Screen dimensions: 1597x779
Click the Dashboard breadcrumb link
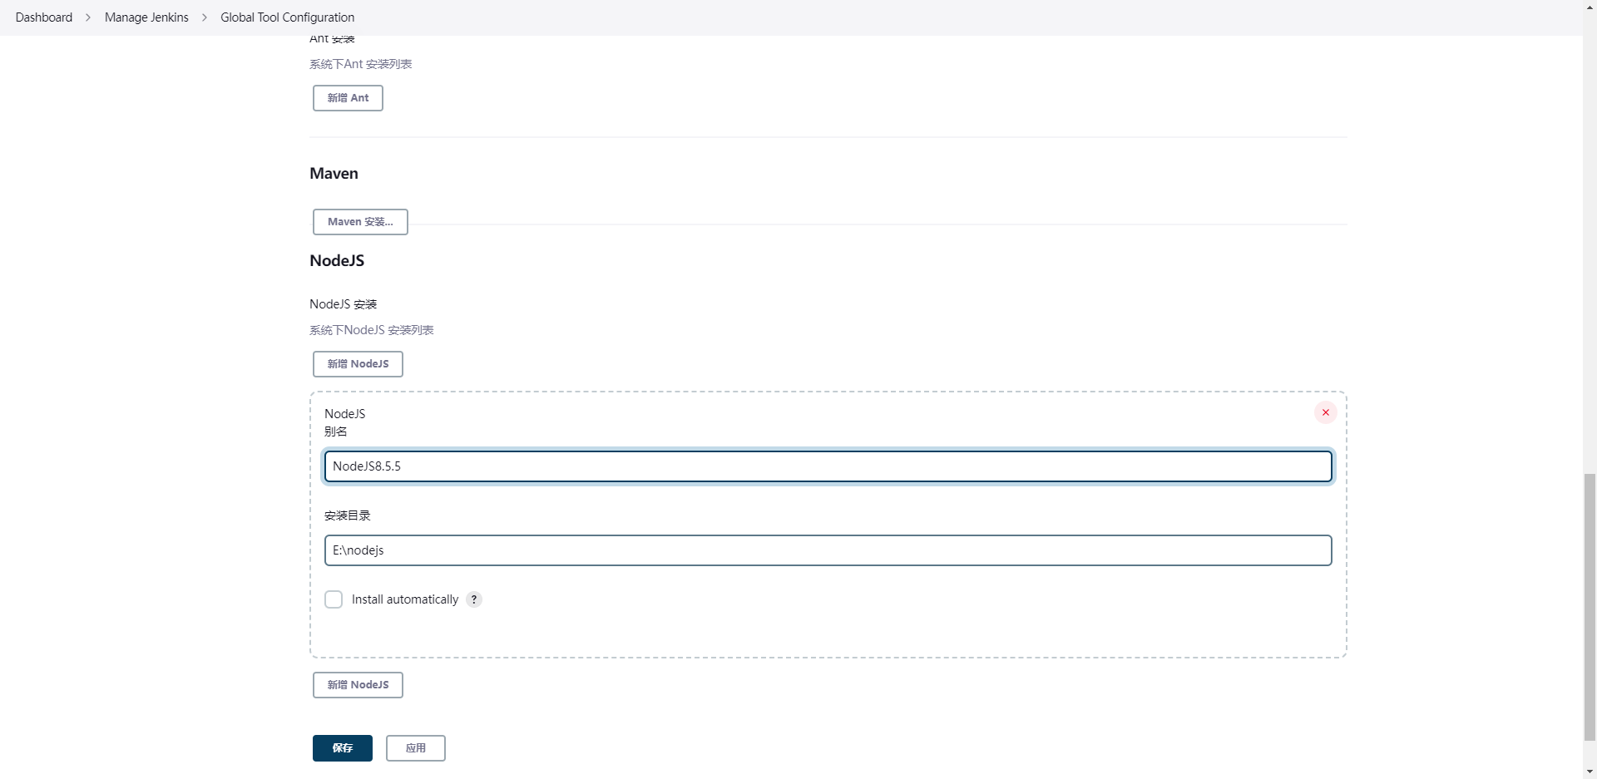(x=44, y=17)
